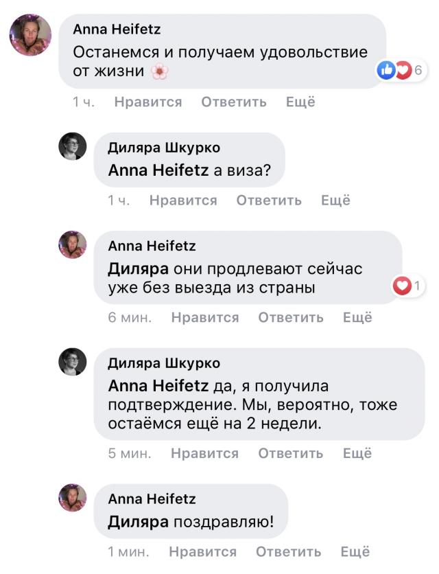
Task: Open the author name Диляра Шкурко on the 'а виза?' reply
Action: pyautogui.click(x=164, y=148)
